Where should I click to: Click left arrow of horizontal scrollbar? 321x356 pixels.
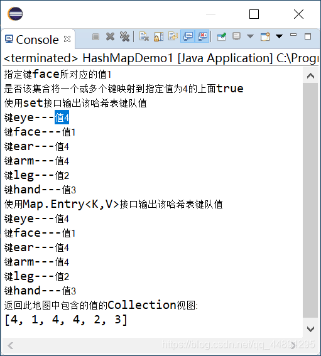(11, 345)
